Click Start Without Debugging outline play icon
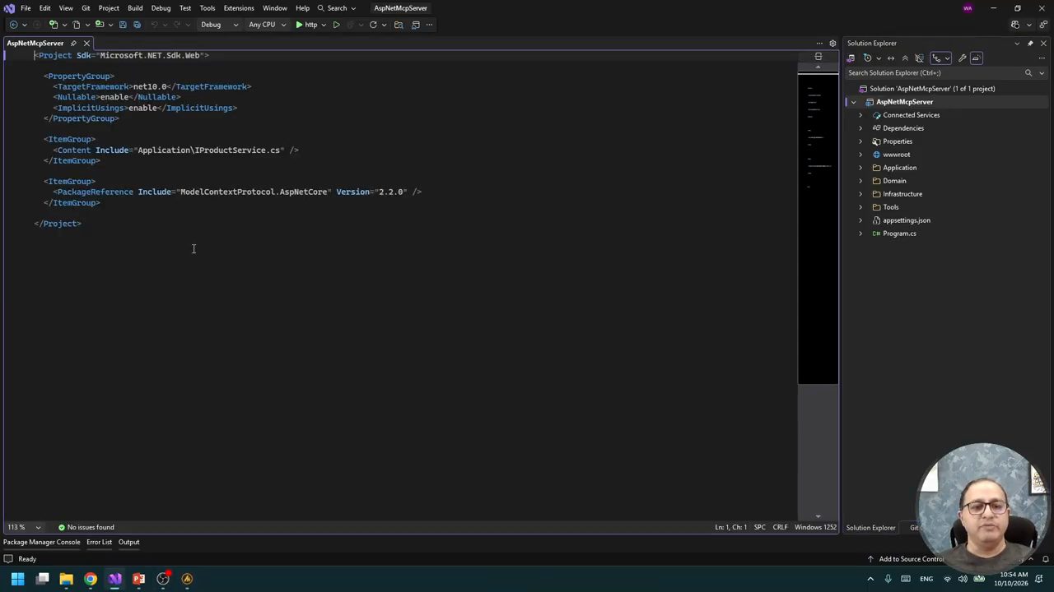This screenshot has height=592, width=1054. point(336,25)
